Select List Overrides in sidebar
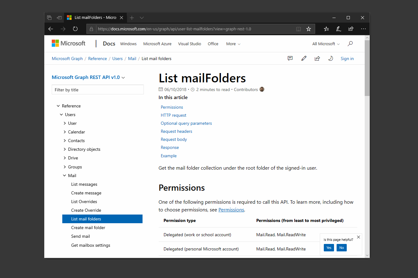The width and height of the screenshot is (418, 278). (x=84, y=202)
